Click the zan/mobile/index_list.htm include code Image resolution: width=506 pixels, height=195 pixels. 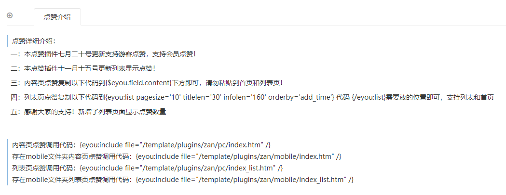(245, 180)
